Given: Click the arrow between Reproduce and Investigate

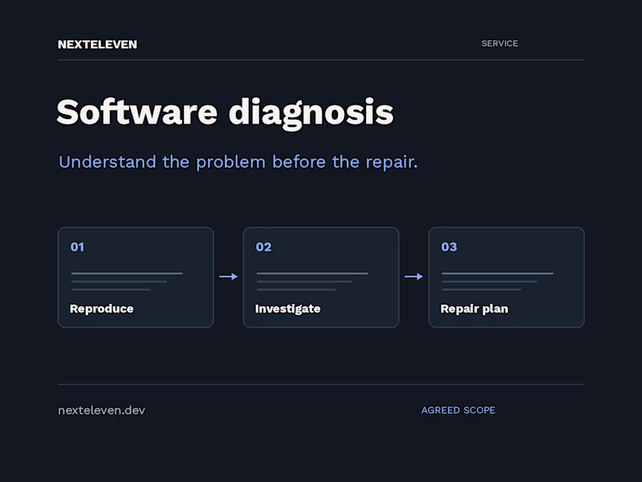Looking at the screenshot, I should click(229, 276).
